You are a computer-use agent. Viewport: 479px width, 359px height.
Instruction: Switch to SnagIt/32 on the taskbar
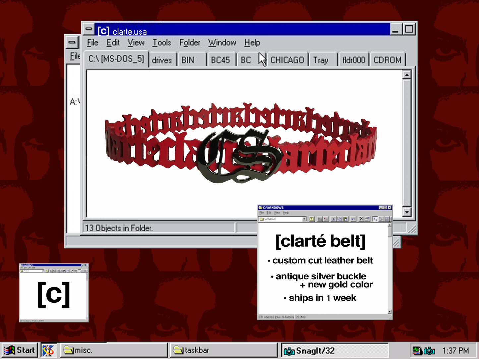click(335, 350)
